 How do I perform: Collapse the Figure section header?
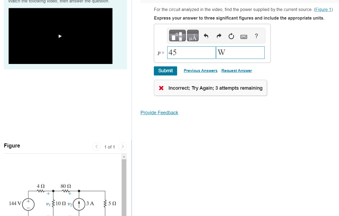12,146
